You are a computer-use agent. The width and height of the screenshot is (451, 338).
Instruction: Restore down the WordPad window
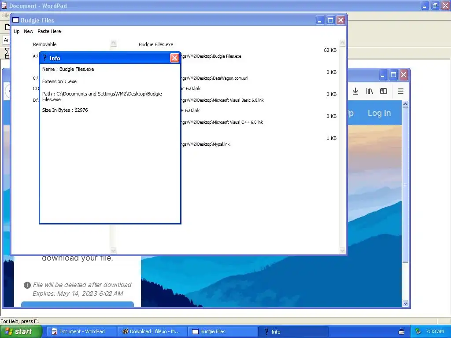tap(435, 6)
